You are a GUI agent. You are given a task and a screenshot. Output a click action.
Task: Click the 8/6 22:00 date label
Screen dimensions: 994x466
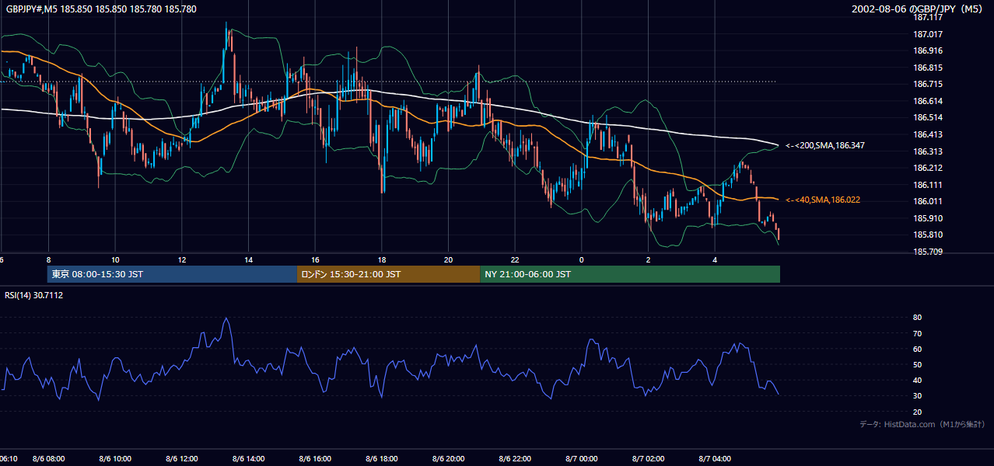[514, 458]
